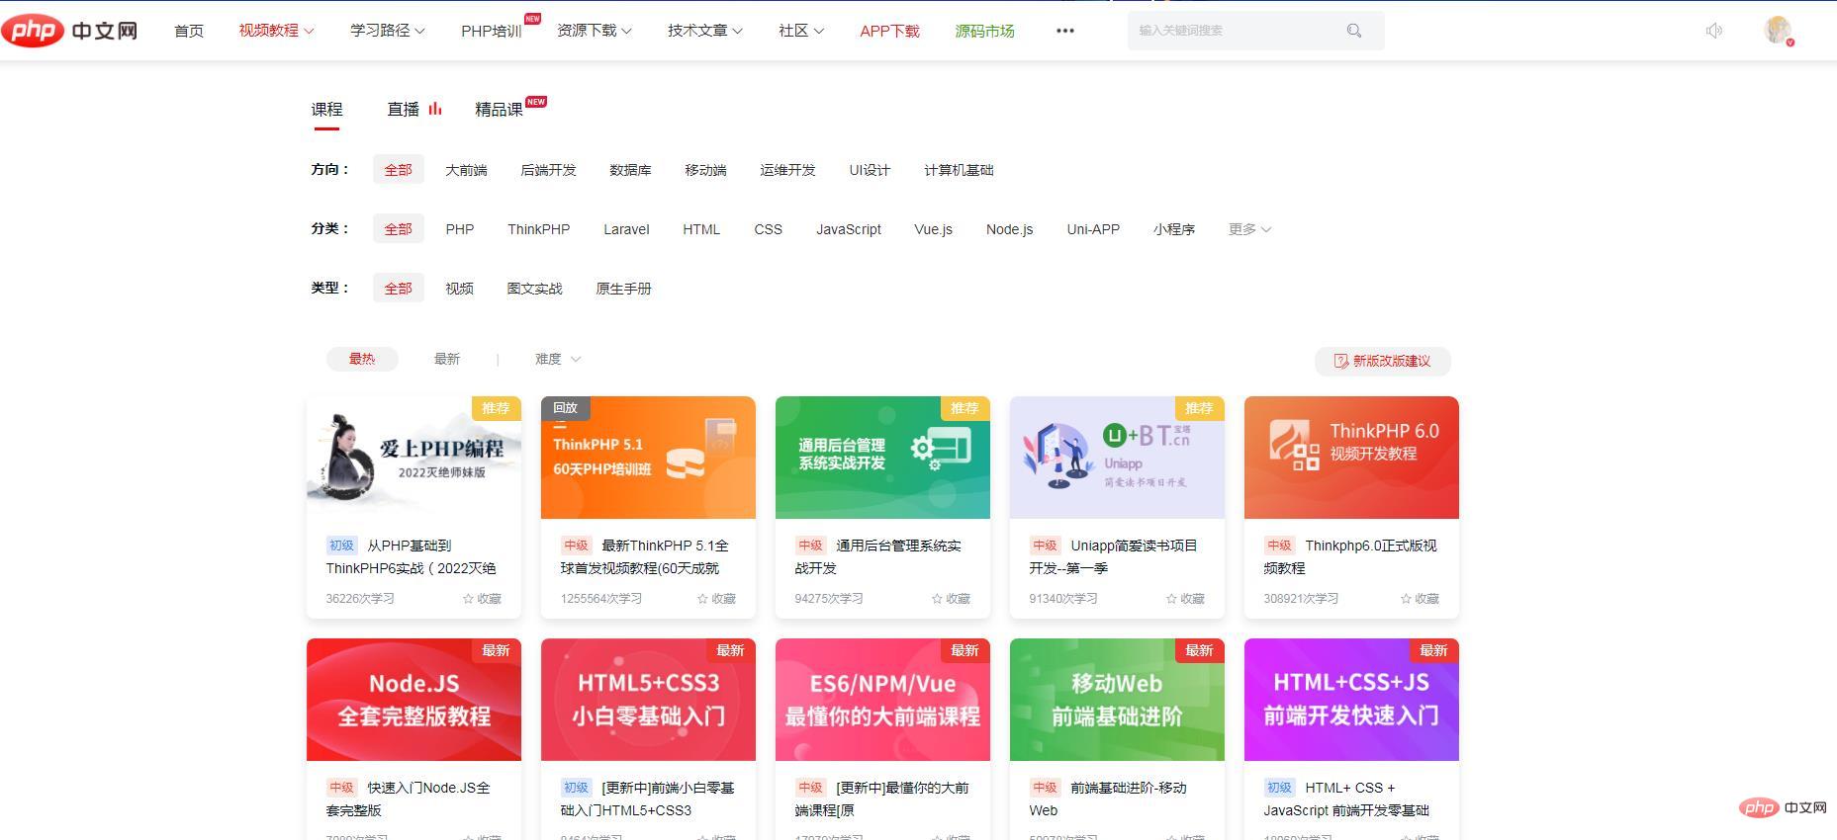This screenshot has height=840, width=1837.
Task: Open ThinkPHP 5.1 60天 course thumbnail
Action: pos(648,458)
